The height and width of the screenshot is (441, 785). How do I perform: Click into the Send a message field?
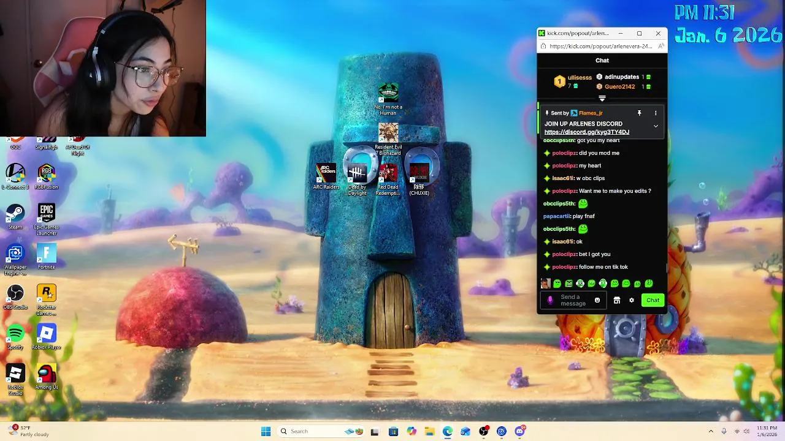click(x=573, y=300)
